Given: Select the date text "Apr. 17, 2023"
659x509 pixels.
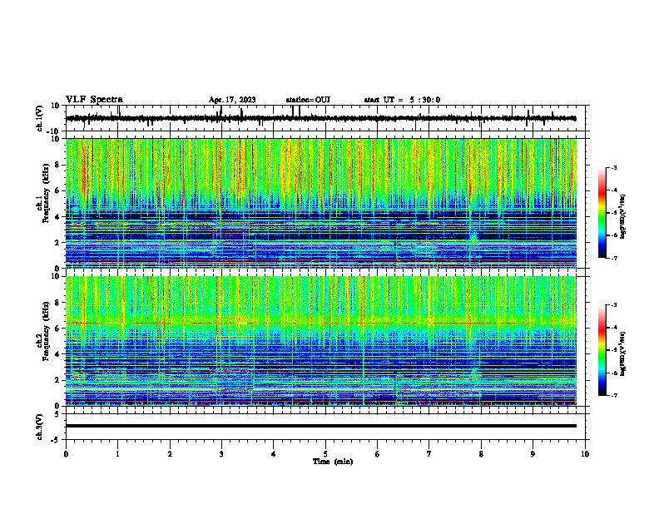Looking at the screenshot, I should 232,100.
